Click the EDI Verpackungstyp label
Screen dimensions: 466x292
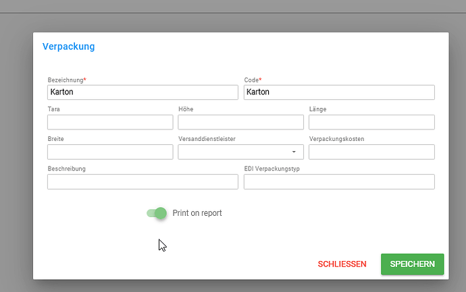[272, 169]
